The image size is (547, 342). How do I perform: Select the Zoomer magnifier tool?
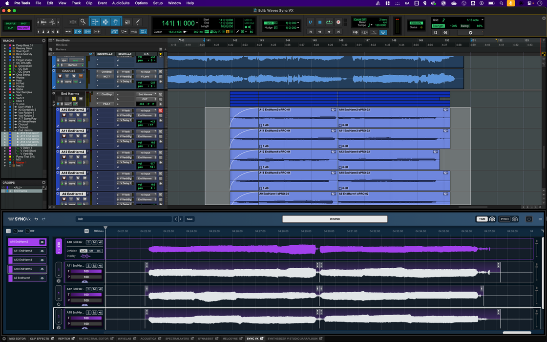click(x=83, y=21)
